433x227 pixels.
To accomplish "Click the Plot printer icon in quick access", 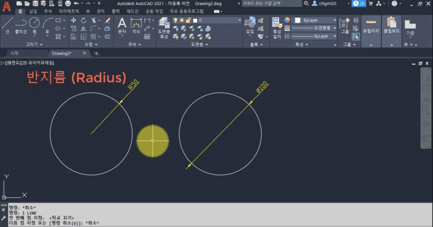I will click(x=68, y=3).
